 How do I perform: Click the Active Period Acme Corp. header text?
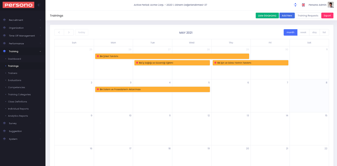(170, 5)
